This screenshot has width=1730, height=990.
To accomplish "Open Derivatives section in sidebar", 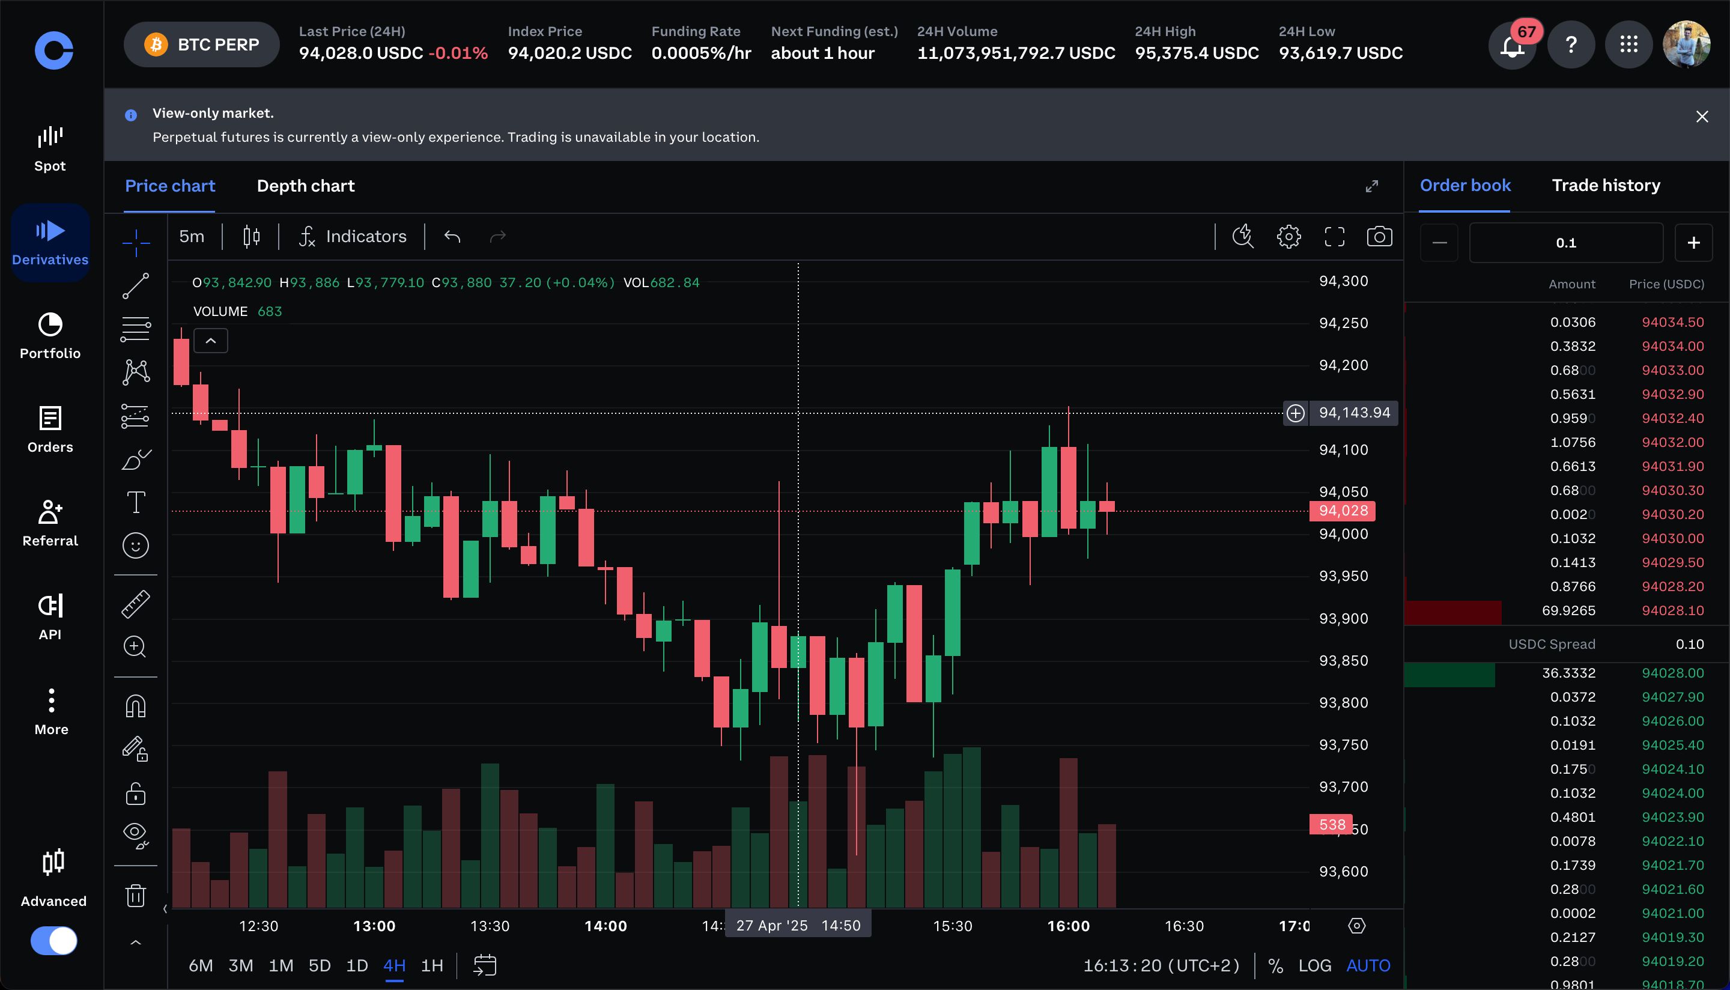I will point(50,243).
